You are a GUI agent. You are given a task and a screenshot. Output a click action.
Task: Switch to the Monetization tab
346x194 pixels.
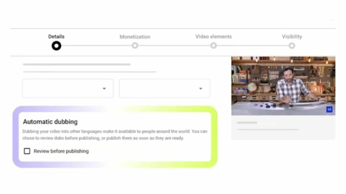pyautogui.click(x=135, y=37)
